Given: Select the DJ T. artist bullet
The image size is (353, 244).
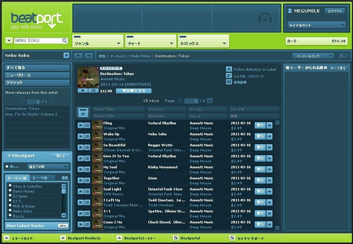Looking at the screenshot, I should tap(10, 201).
